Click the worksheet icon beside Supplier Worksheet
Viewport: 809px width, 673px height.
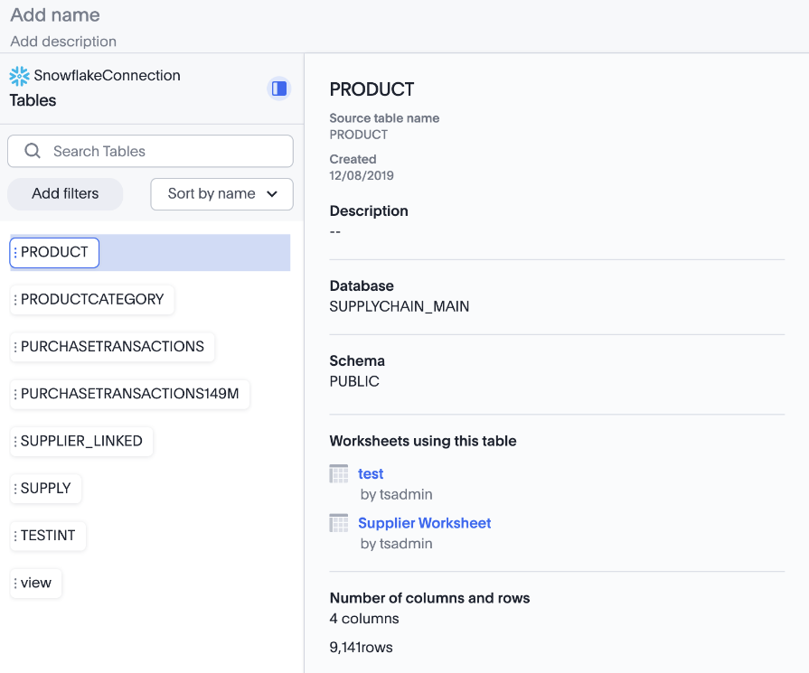[x=339, y=523]
